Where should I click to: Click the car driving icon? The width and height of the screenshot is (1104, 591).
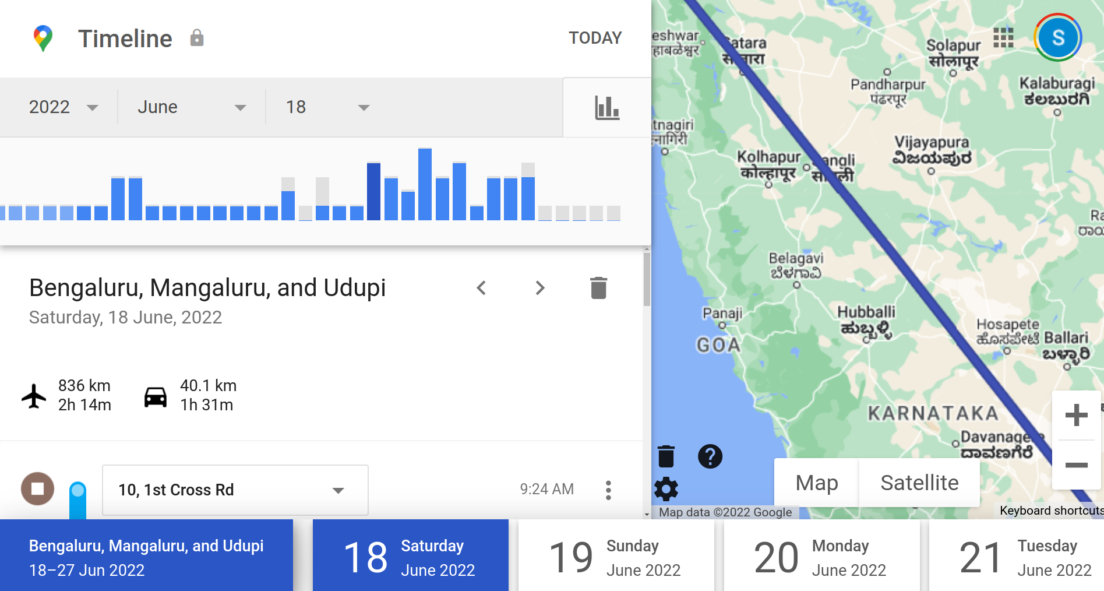coord(156,397)
